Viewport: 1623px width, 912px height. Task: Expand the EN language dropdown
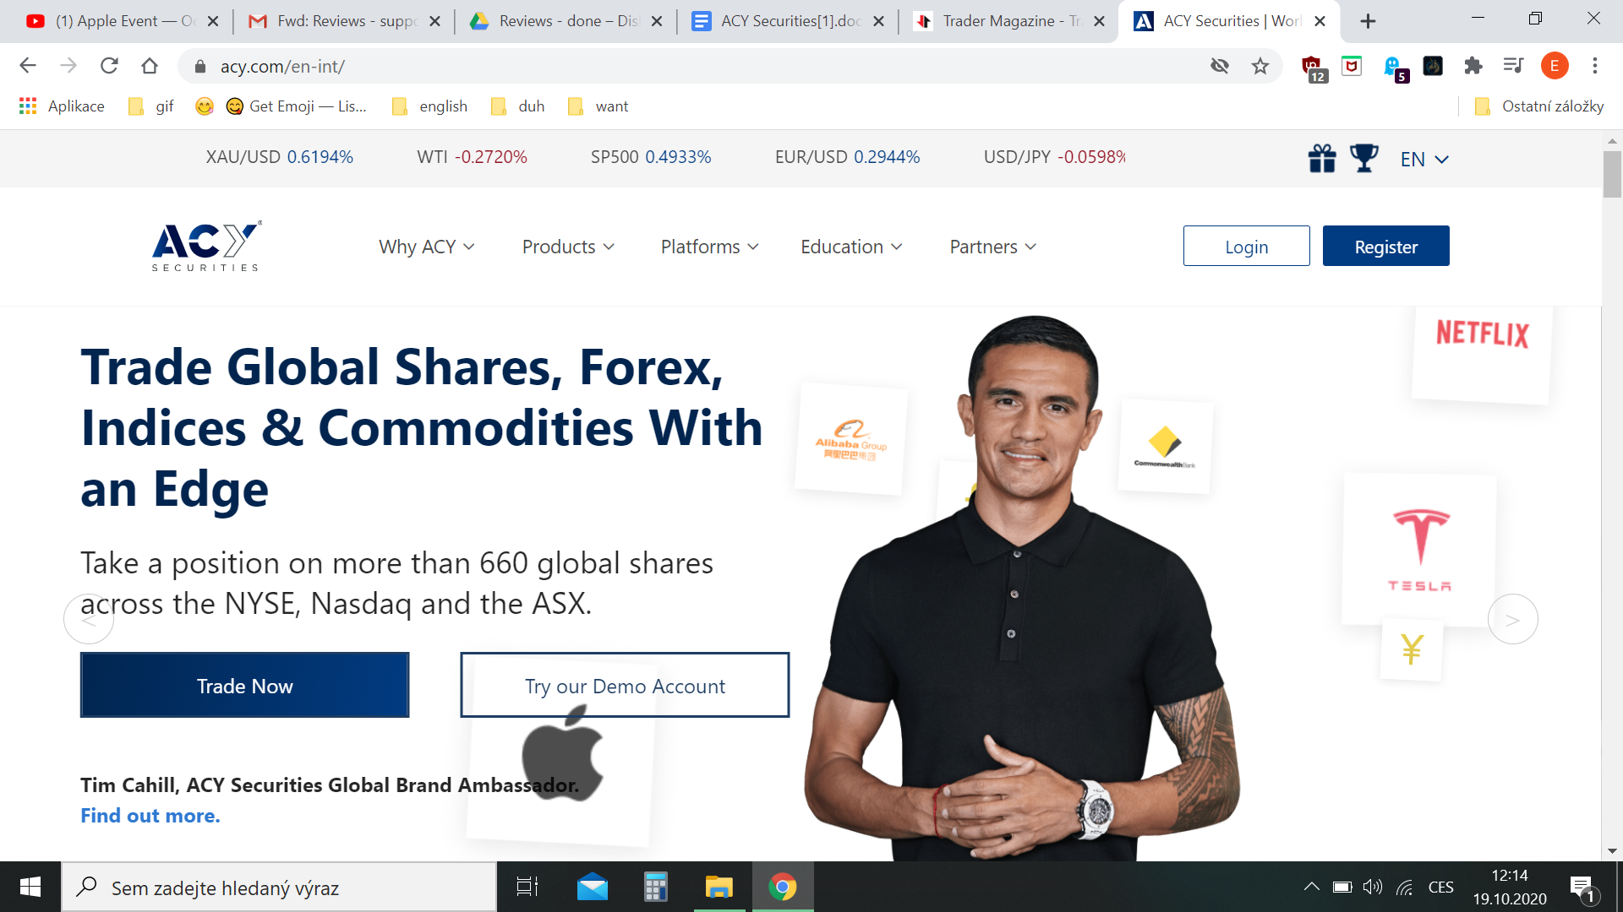coord(1424,159)
